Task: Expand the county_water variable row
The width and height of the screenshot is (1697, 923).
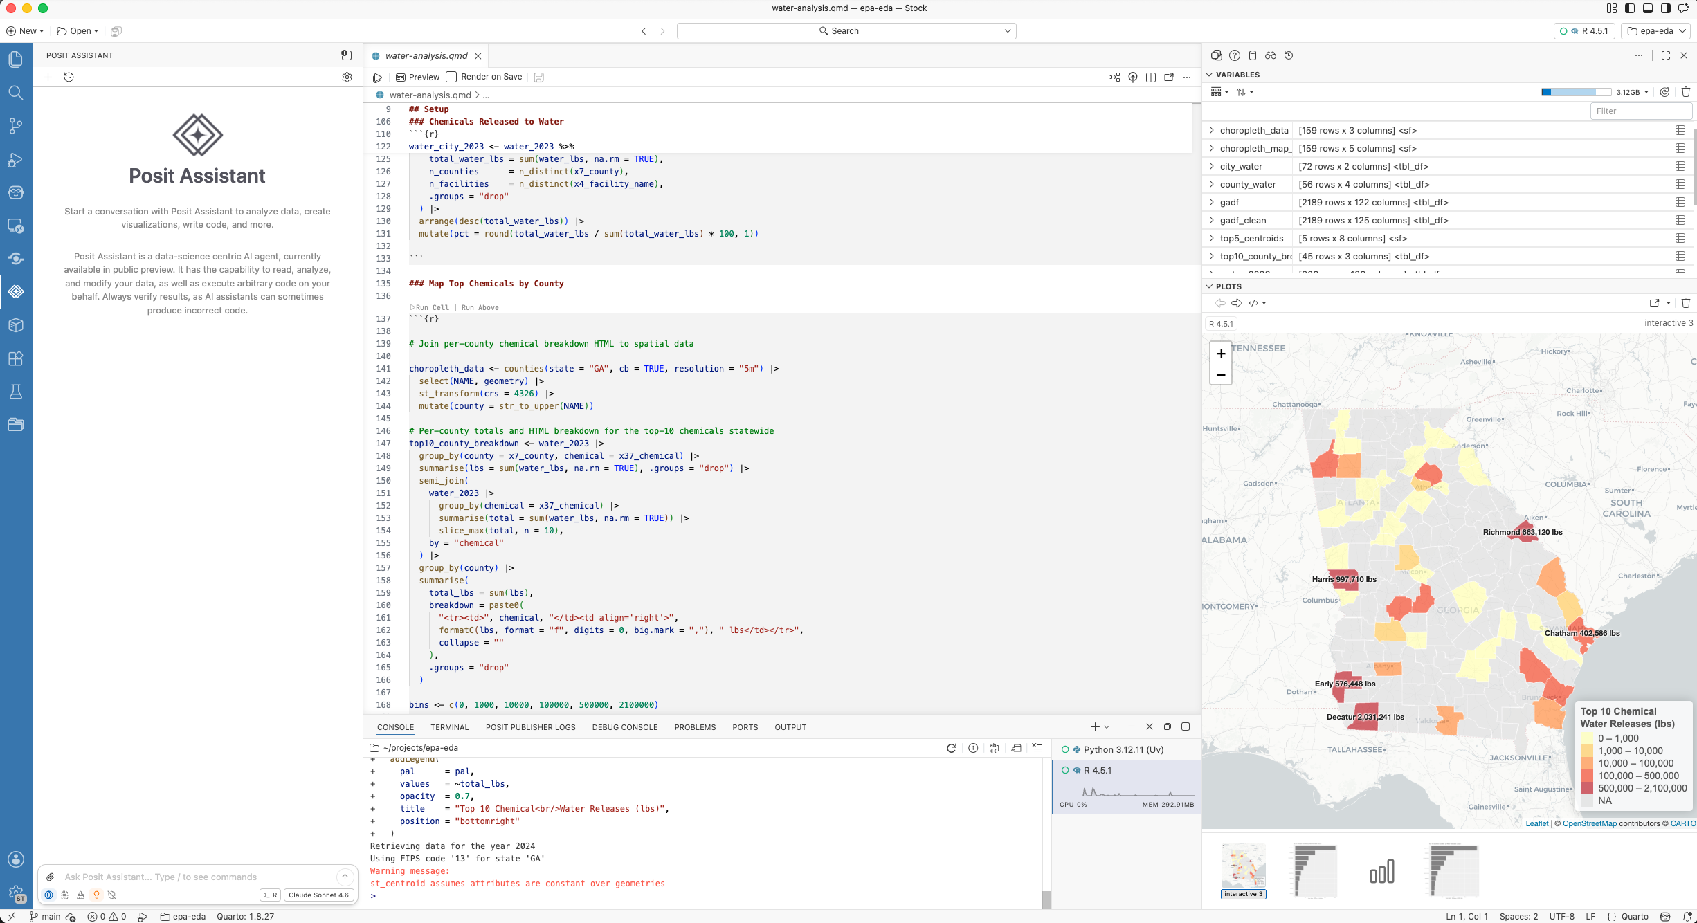Action: (1211, 185)
